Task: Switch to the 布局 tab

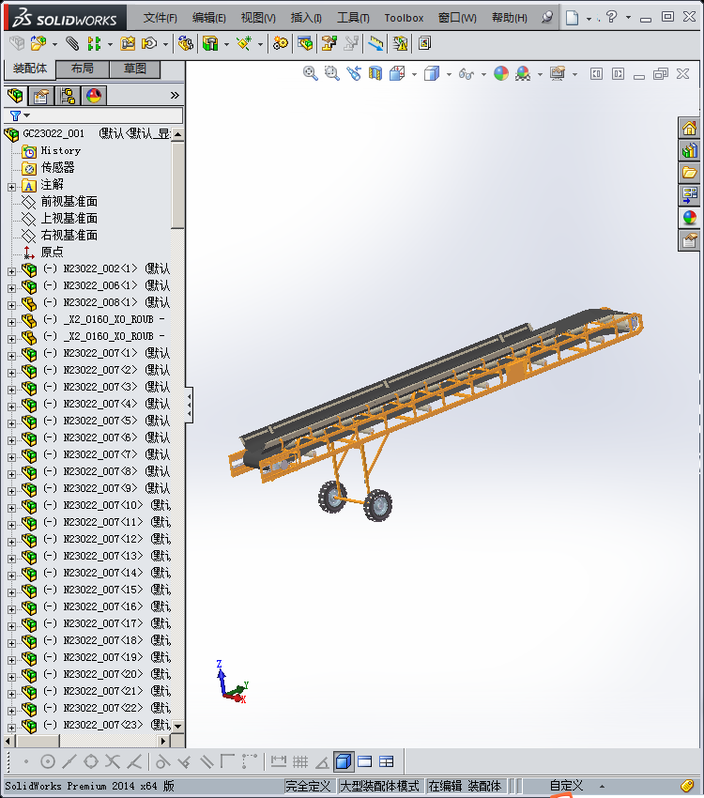Action: tap(83, 69)
